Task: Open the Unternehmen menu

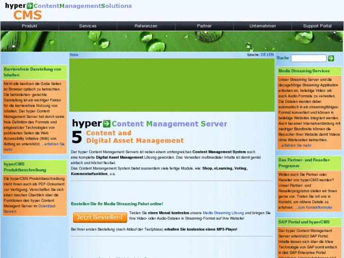Action: click(263, 26)
